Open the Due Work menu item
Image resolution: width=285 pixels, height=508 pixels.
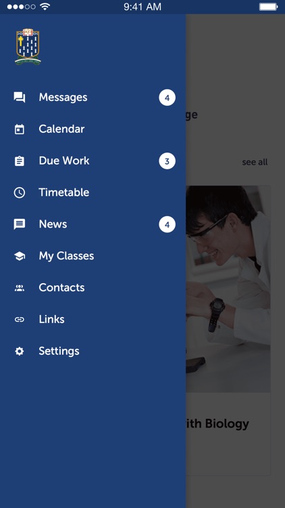click(x=93, y=161)
